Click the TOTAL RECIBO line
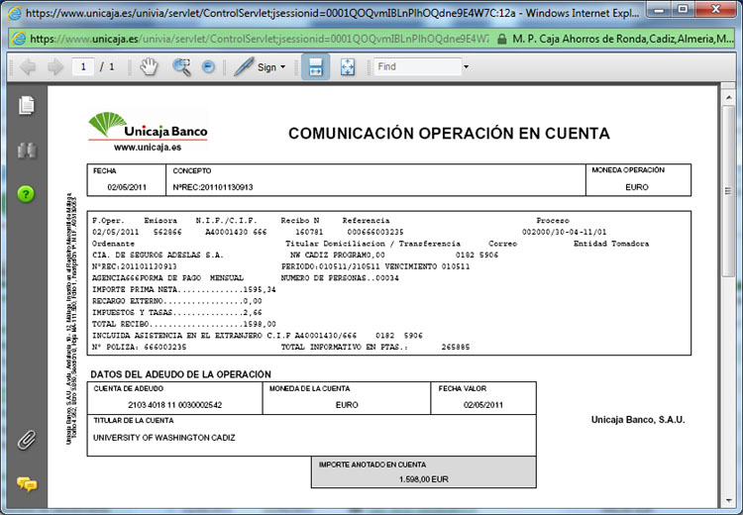The image size is (743, 515). point(184,324)
